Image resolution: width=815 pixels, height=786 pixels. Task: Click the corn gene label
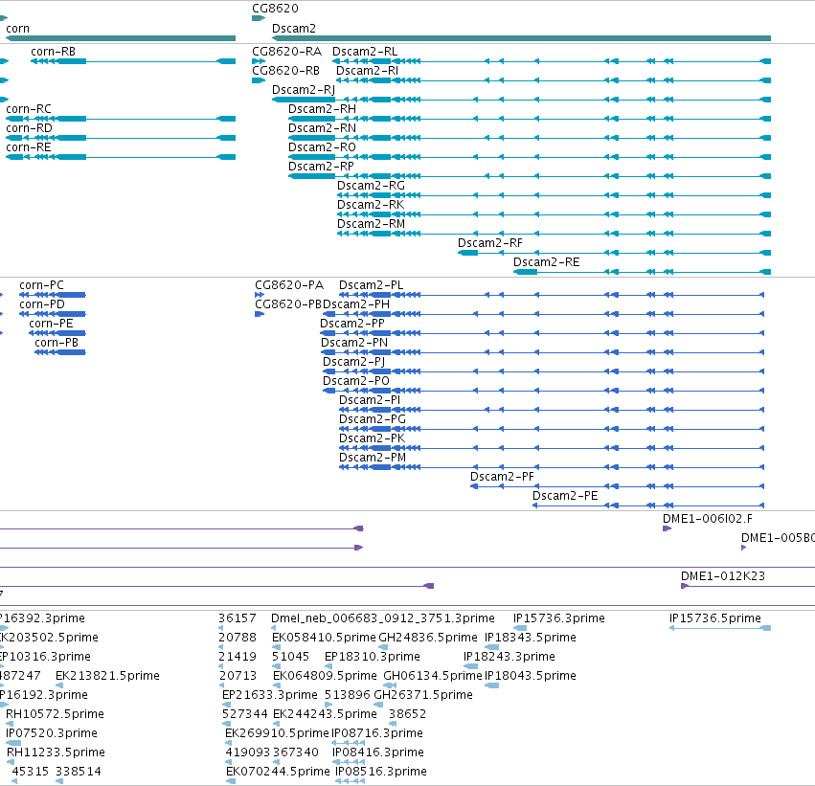[17, 29]
